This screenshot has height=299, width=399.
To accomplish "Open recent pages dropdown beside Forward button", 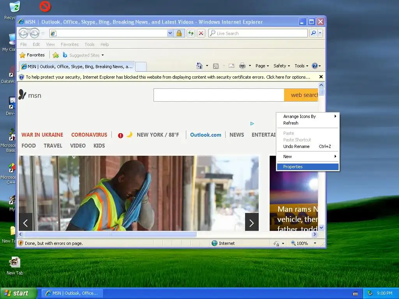I will pyautogui.click(x=43, y=33).
